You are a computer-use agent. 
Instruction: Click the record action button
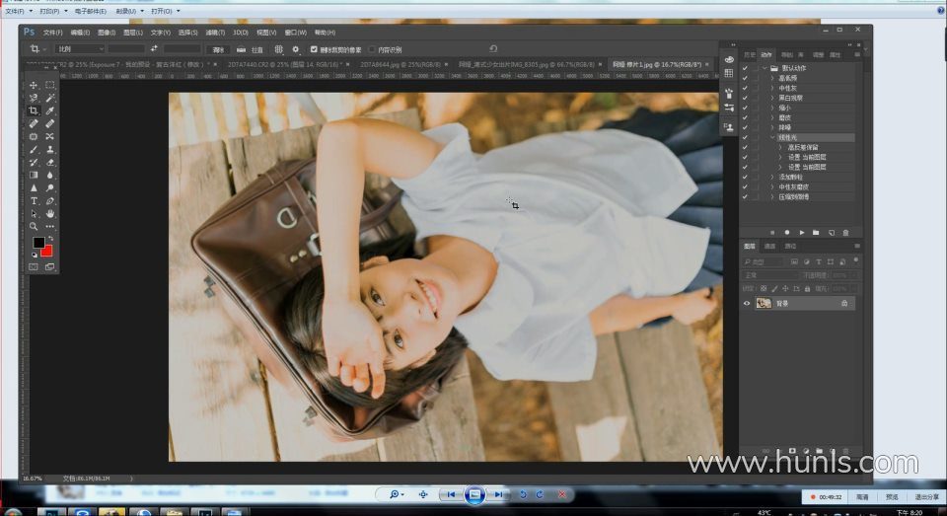click(787, 233)
